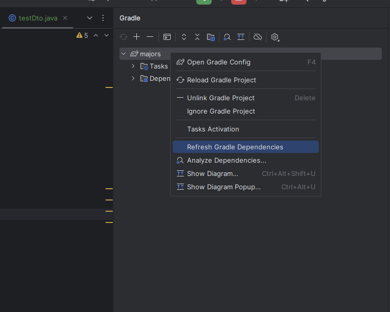
Task: Choose Show Diagram Popup... menu entry
Action: point(246,187)
